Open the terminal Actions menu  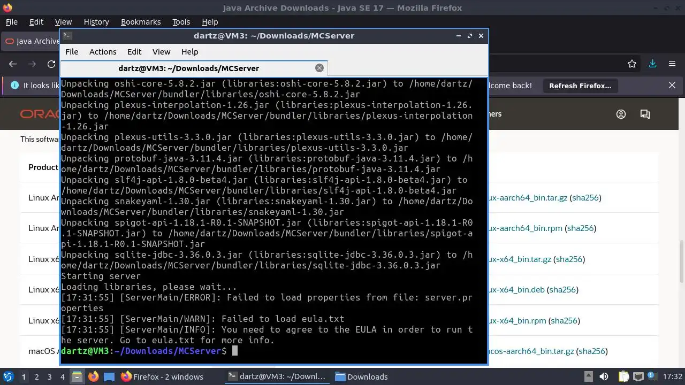pos(103,52)
